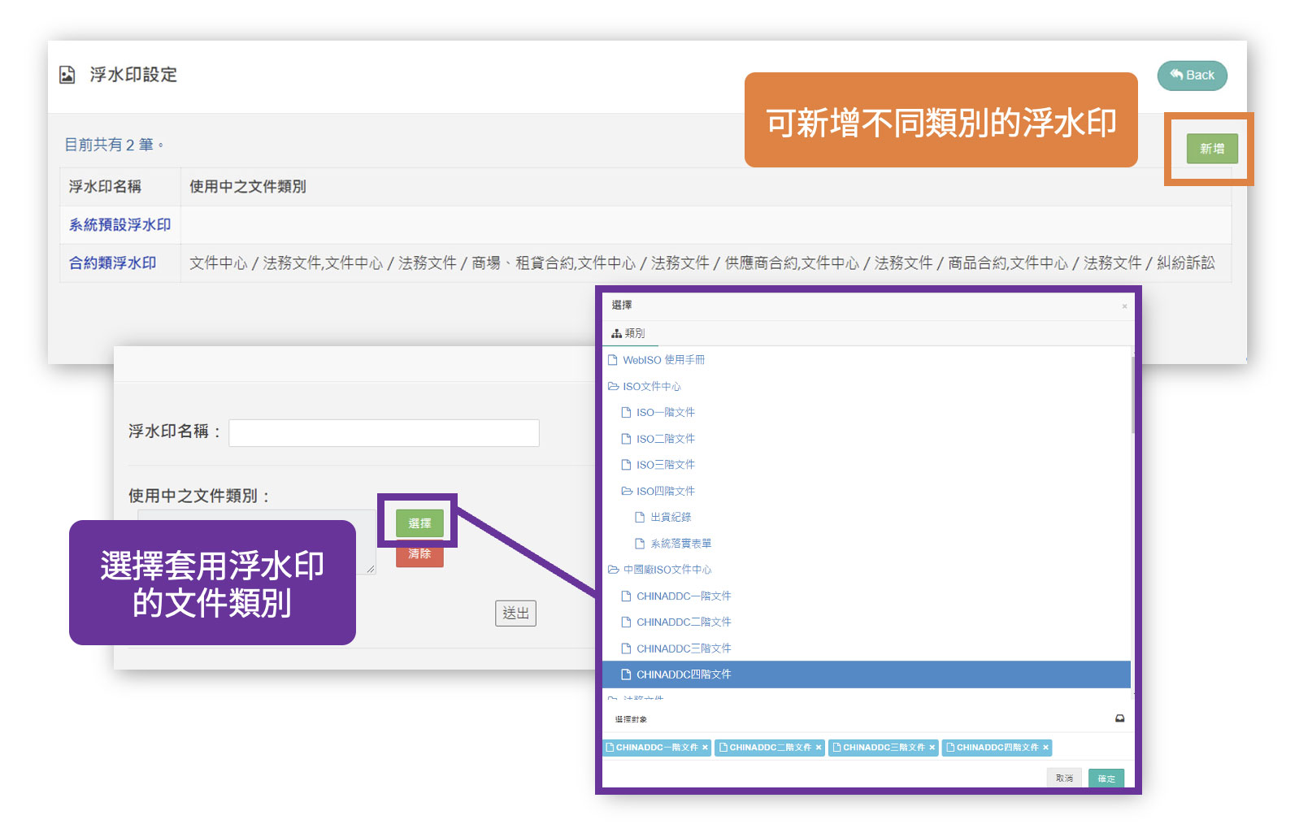The image size is (1299, 837).
Task: Collapse the ISO四階文件 folder
Action: coord(627,492)
